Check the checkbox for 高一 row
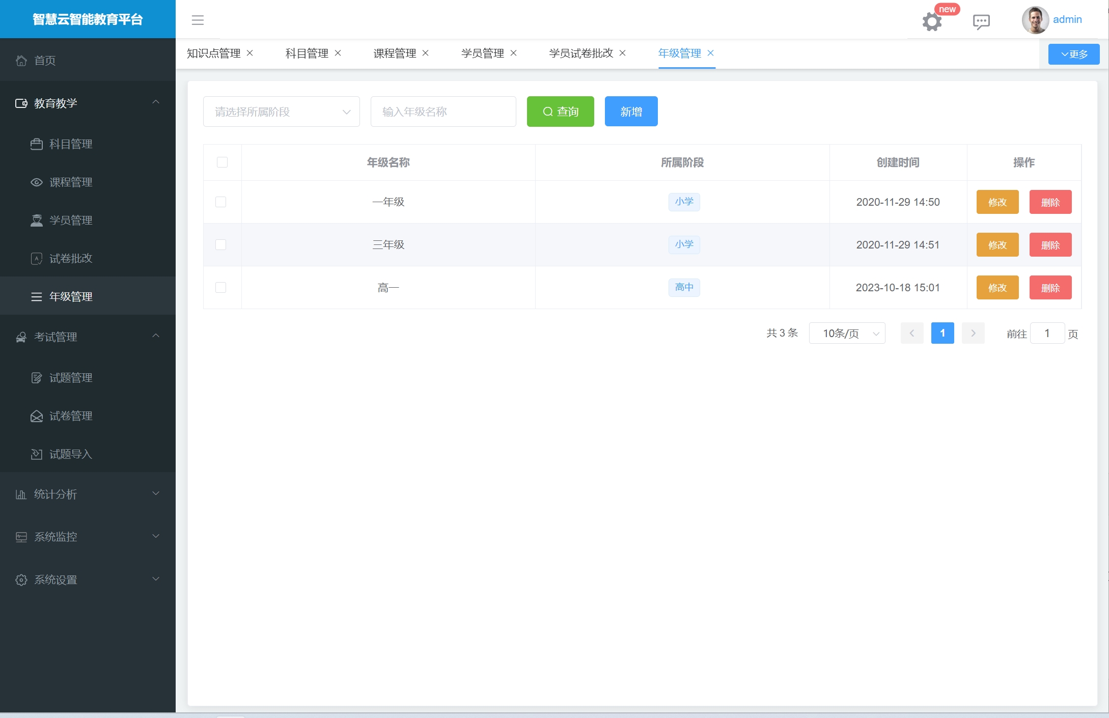This screenshot has height=718, width=1109. [221, 288]
